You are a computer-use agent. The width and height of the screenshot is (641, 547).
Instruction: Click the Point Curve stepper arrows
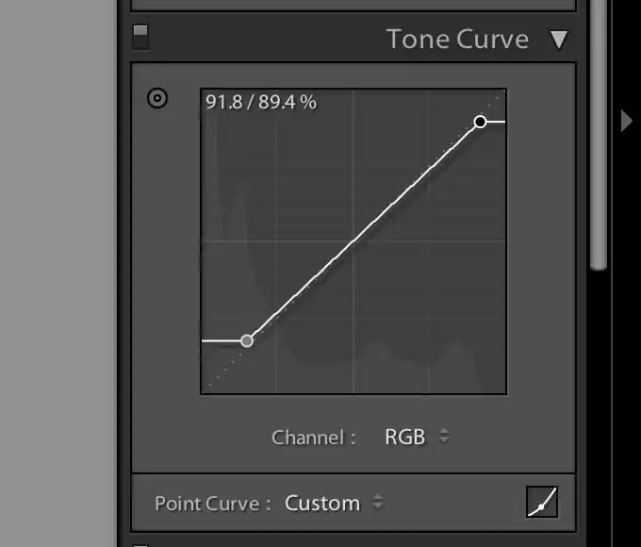[378, 502]
